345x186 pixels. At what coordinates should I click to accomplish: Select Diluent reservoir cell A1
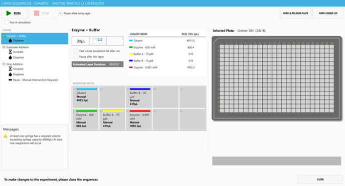(85, 97)
